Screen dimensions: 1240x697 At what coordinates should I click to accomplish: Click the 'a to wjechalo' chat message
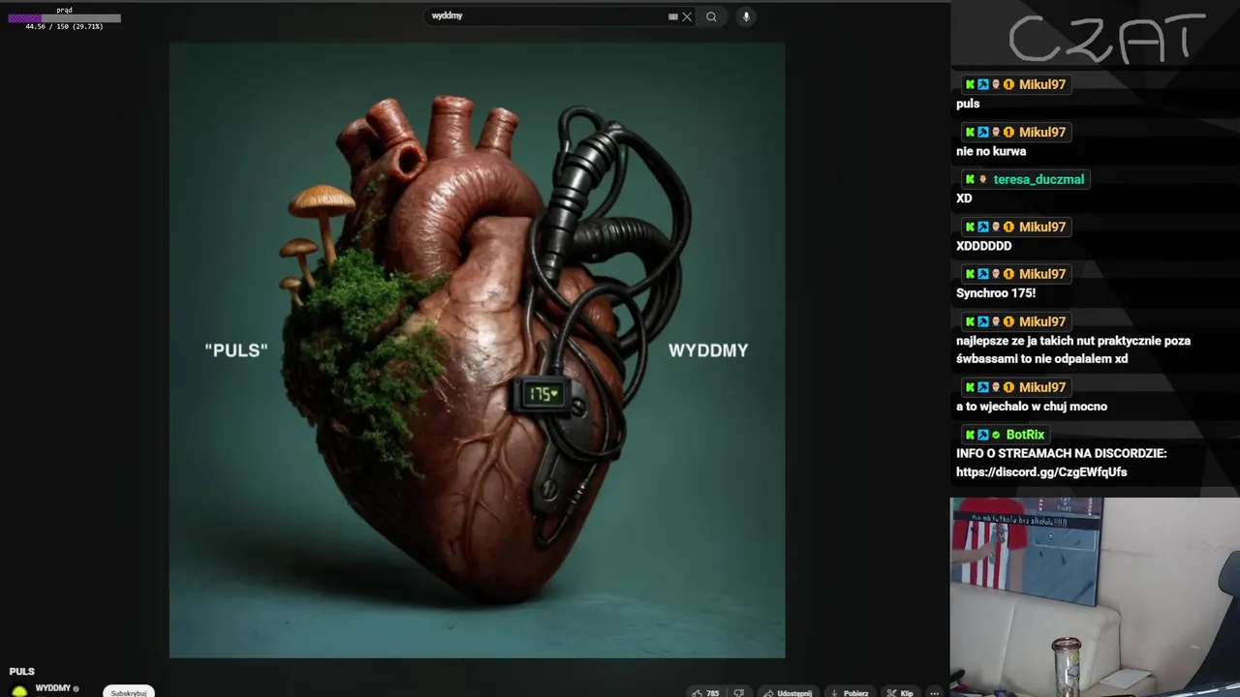(x=1032, y=407)
